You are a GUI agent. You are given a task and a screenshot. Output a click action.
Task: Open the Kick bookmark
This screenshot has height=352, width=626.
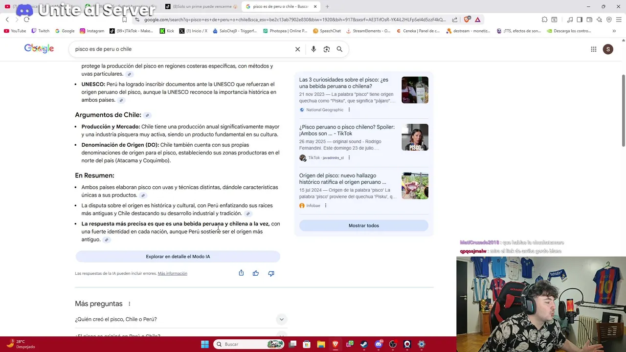pos(167,31)
